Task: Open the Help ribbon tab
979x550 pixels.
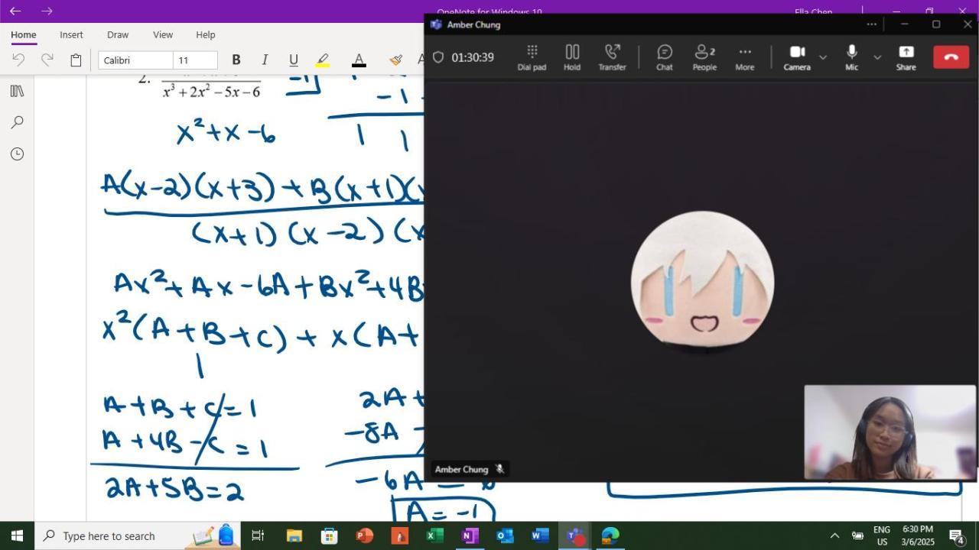Action: (206, 34)
